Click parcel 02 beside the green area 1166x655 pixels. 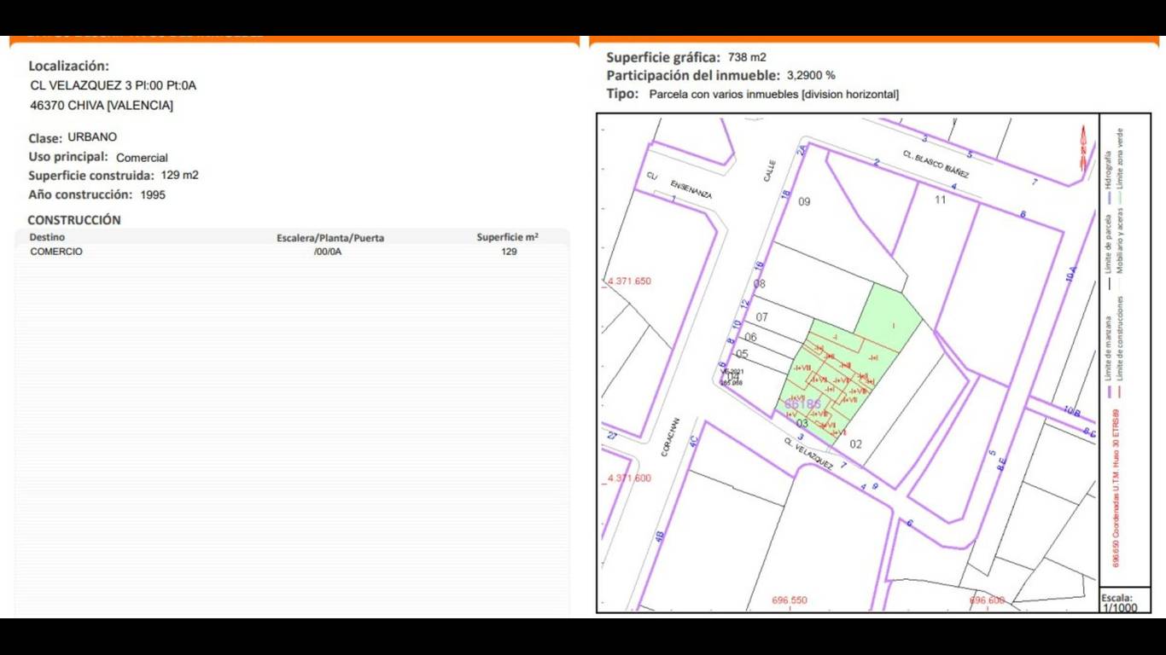855,444
